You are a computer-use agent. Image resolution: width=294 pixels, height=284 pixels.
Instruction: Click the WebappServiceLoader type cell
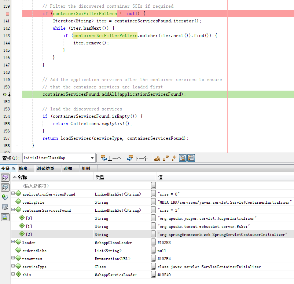click(x=115, y=275)
